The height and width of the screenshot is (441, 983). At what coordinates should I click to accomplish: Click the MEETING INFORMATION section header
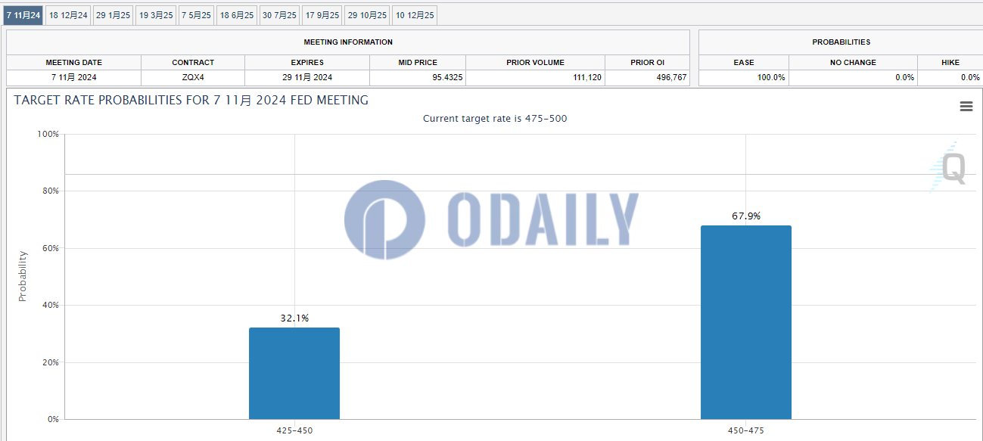pyautogui.click(x=348, y=42)
